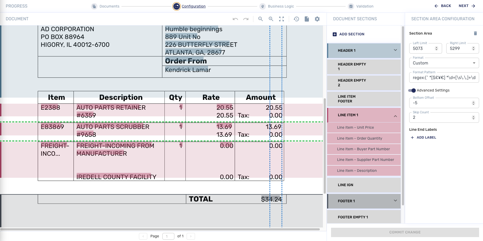Screen dimensions: 483x241
Task: Toggle the Advanced Settings switch
Action: tap(412, 90)
